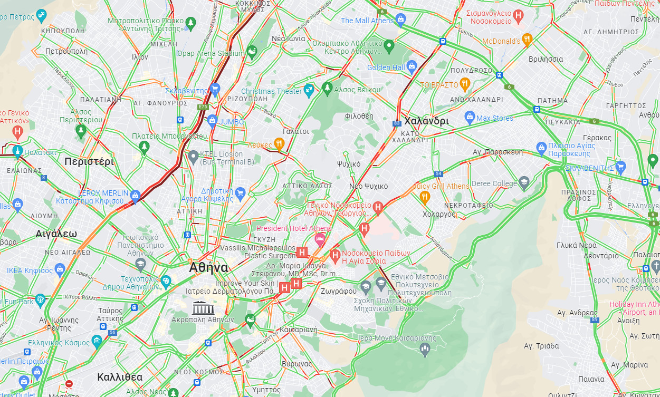Open the President Hotel Athens marker
660x397 pixels.
tap(320, 240)
